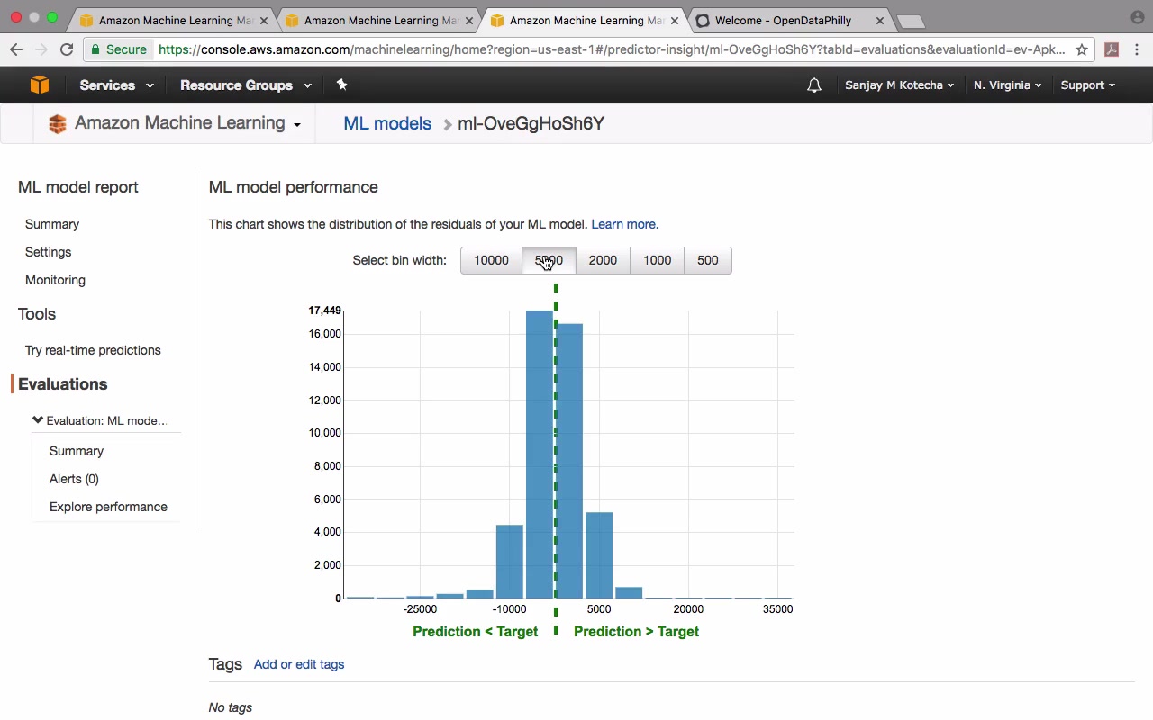Click the pin shortcuts icon in navbar
The image size is (1153, 720).
click(x=341, y=85)
